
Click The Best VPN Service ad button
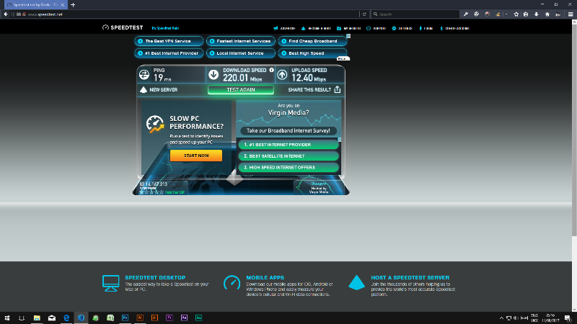(169, 41)
